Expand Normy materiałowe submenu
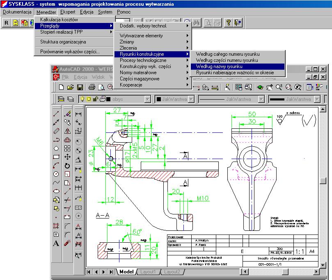The width and height of the screenshot is (332, 280). coord(153,73)
